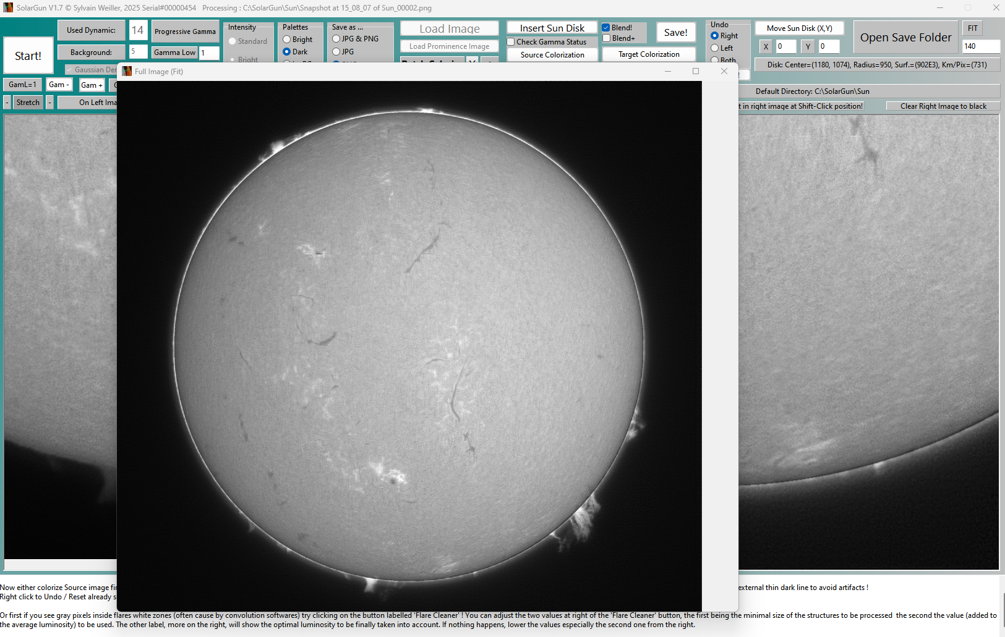
Task: Click the full sun disk image preview
Action: [409, 346]
